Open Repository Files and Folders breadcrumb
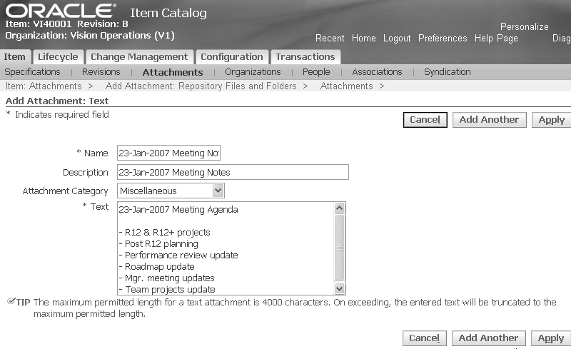The width and height of the screenshot is (571, 349). pyautogui.click(x=201, y=86)
